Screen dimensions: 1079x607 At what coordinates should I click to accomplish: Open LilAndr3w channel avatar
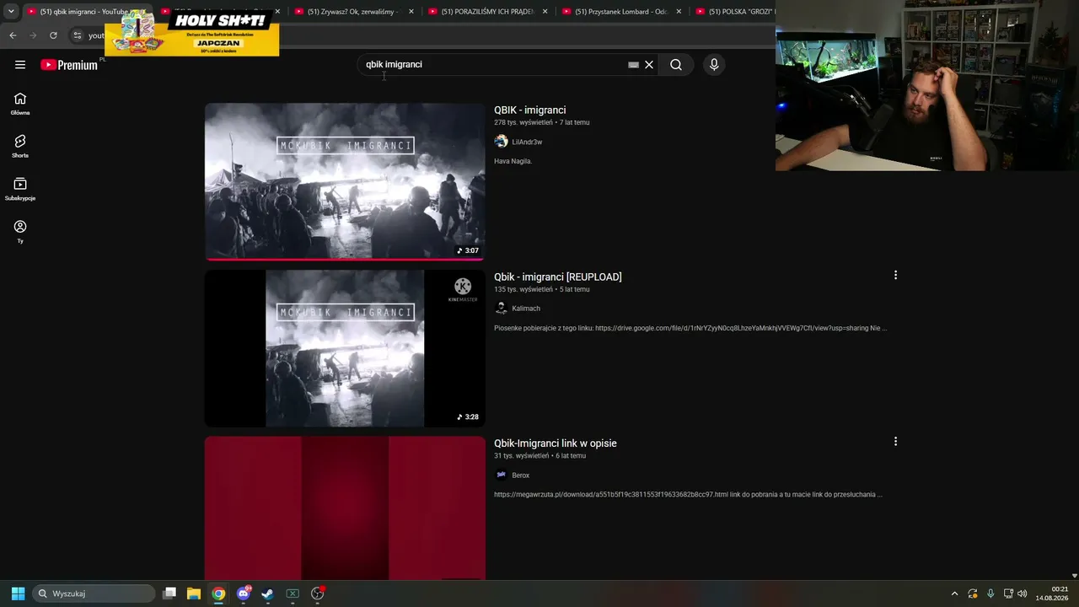click(501, 142)
